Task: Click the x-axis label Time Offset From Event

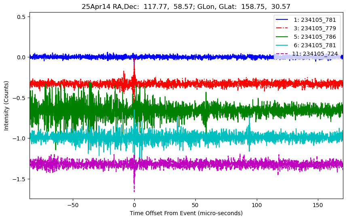Action: pos(186,213)
